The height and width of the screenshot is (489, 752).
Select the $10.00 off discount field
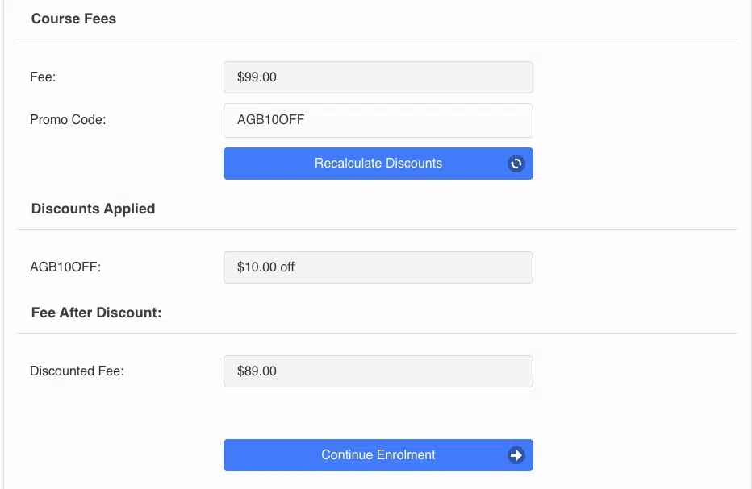(x=378, y=267)
